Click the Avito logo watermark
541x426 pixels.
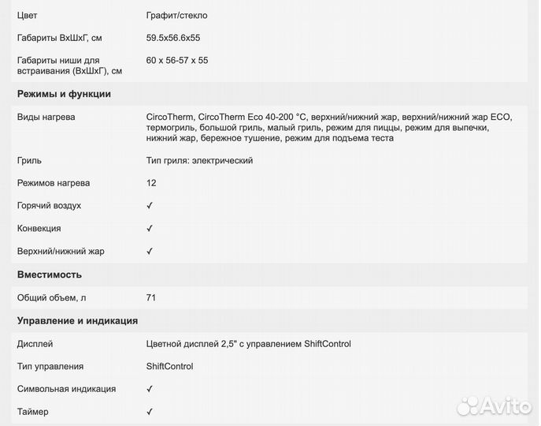(493, 405)
